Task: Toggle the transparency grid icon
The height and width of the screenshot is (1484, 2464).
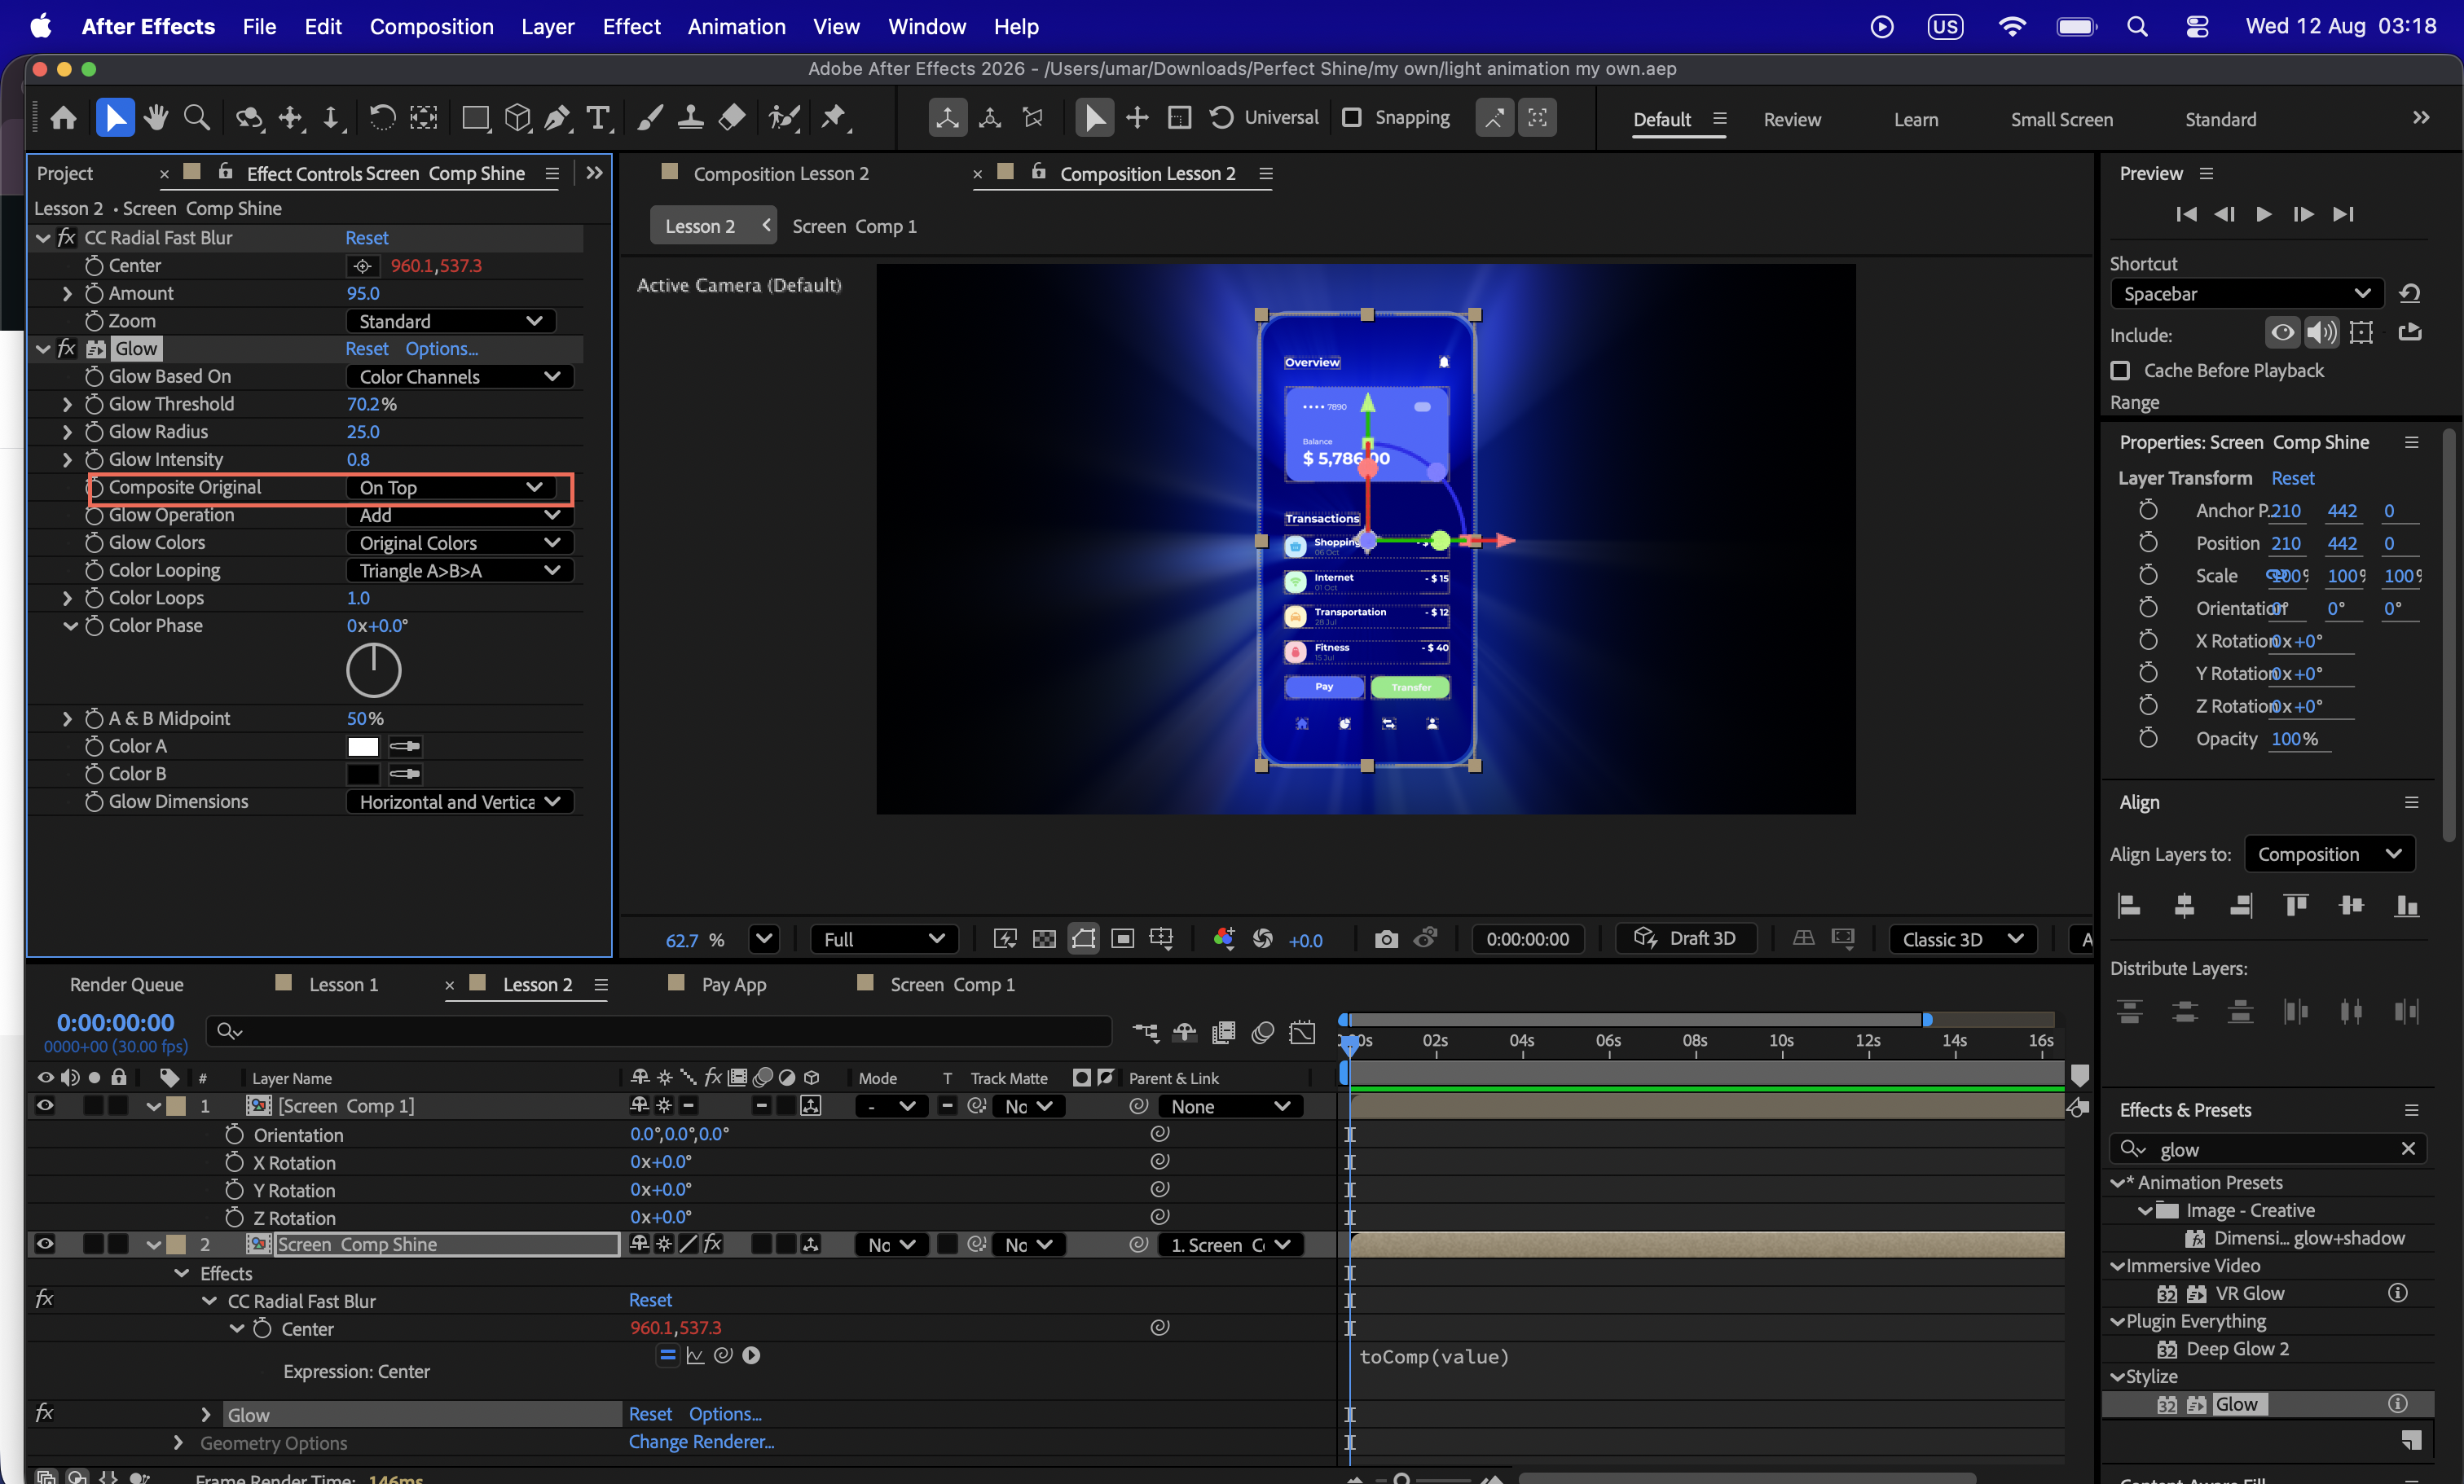Action: click(1044, 938)
